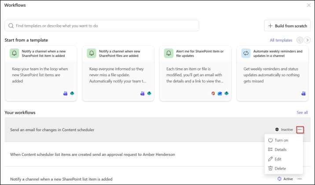Click the search magnifier icon
This screenshot has width=315, height=185.
pyautogui.click(x=11, y=26)
